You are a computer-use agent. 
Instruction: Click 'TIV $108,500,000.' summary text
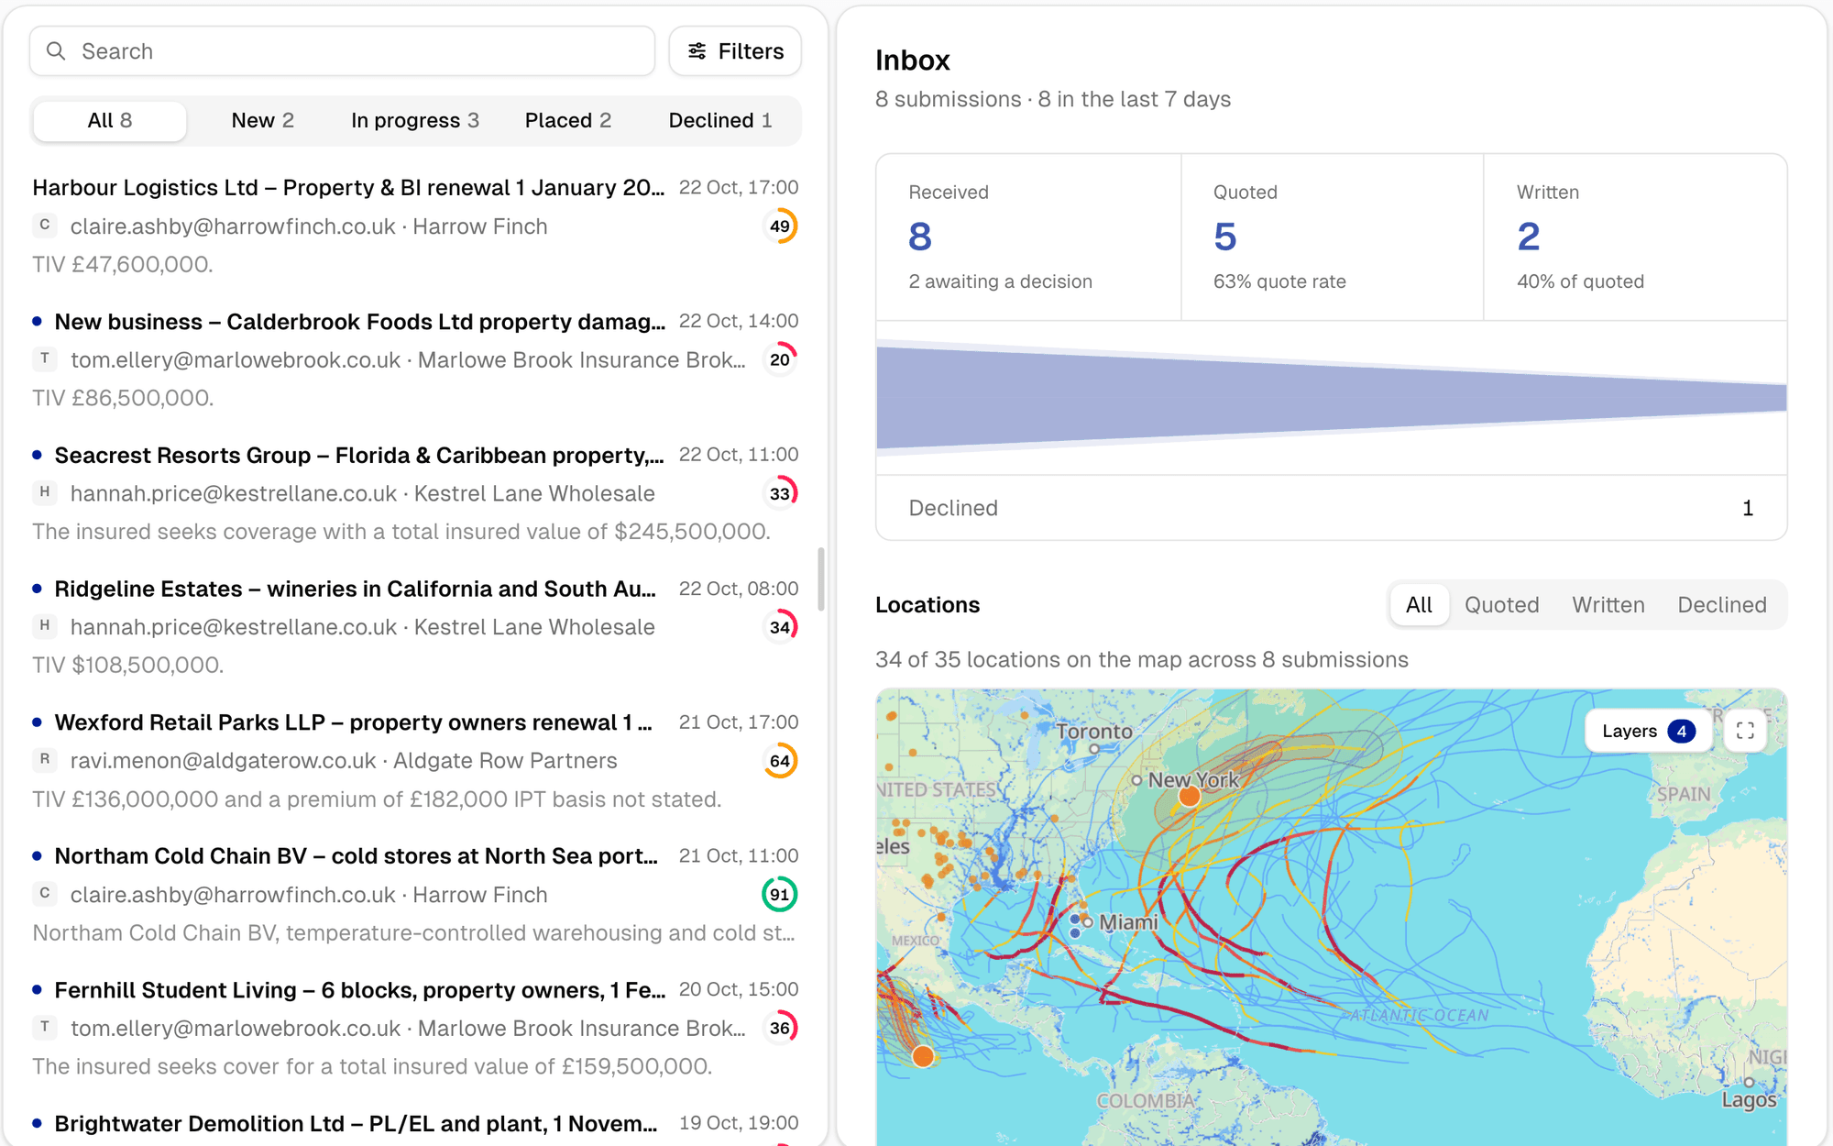(128, 665)
